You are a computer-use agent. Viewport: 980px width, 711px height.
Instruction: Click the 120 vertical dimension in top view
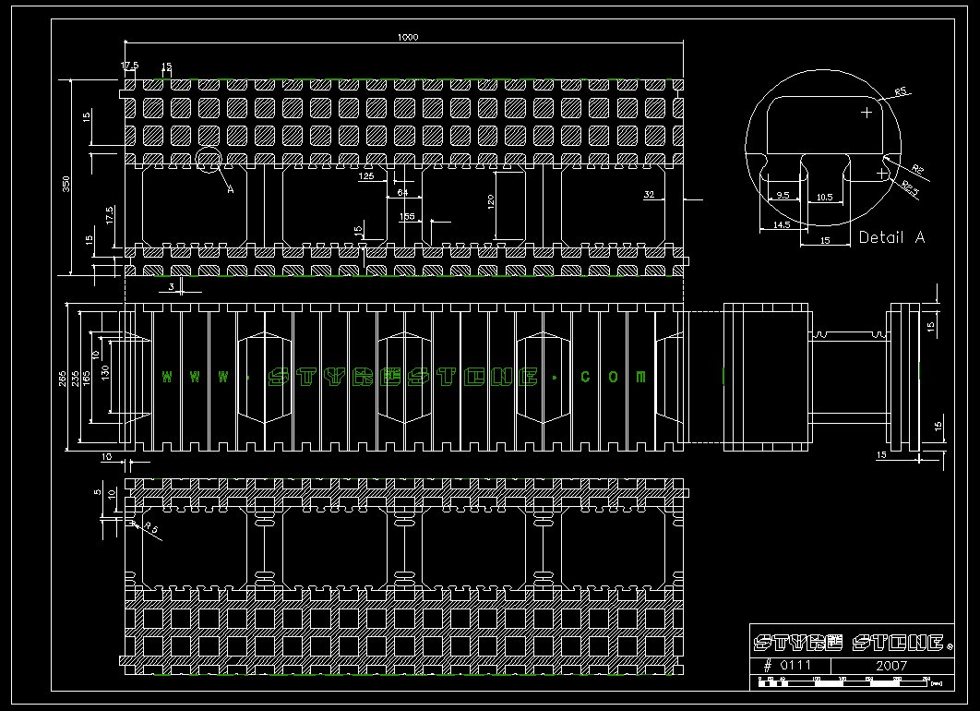pos(492,203)
